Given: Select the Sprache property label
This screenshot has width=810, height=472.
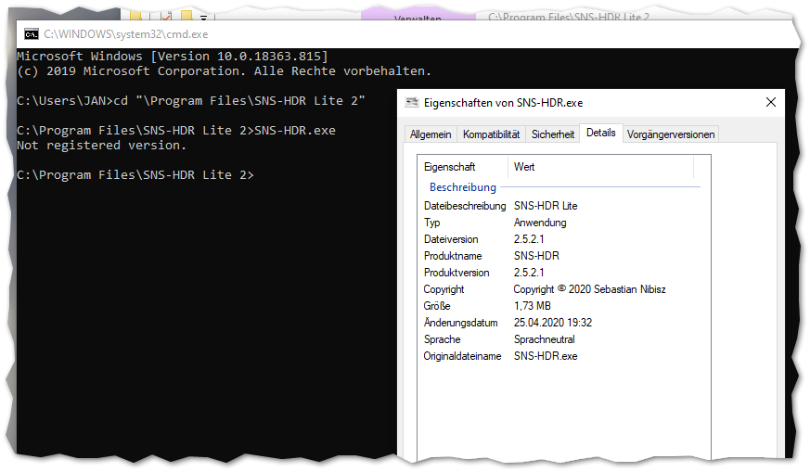Looking at the screenshot, I should tap(442, 339).
